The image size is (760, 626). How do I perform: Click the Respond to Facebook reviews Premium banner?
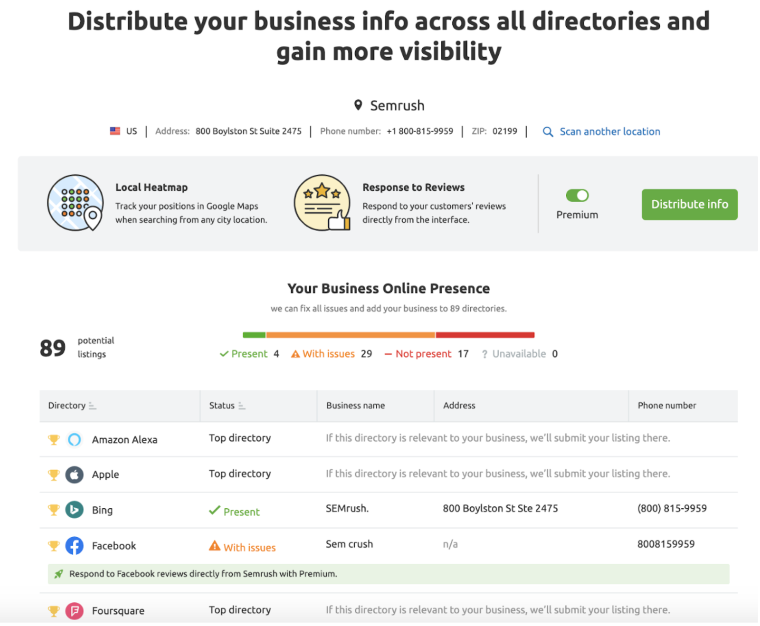click(x=389, y=574)
